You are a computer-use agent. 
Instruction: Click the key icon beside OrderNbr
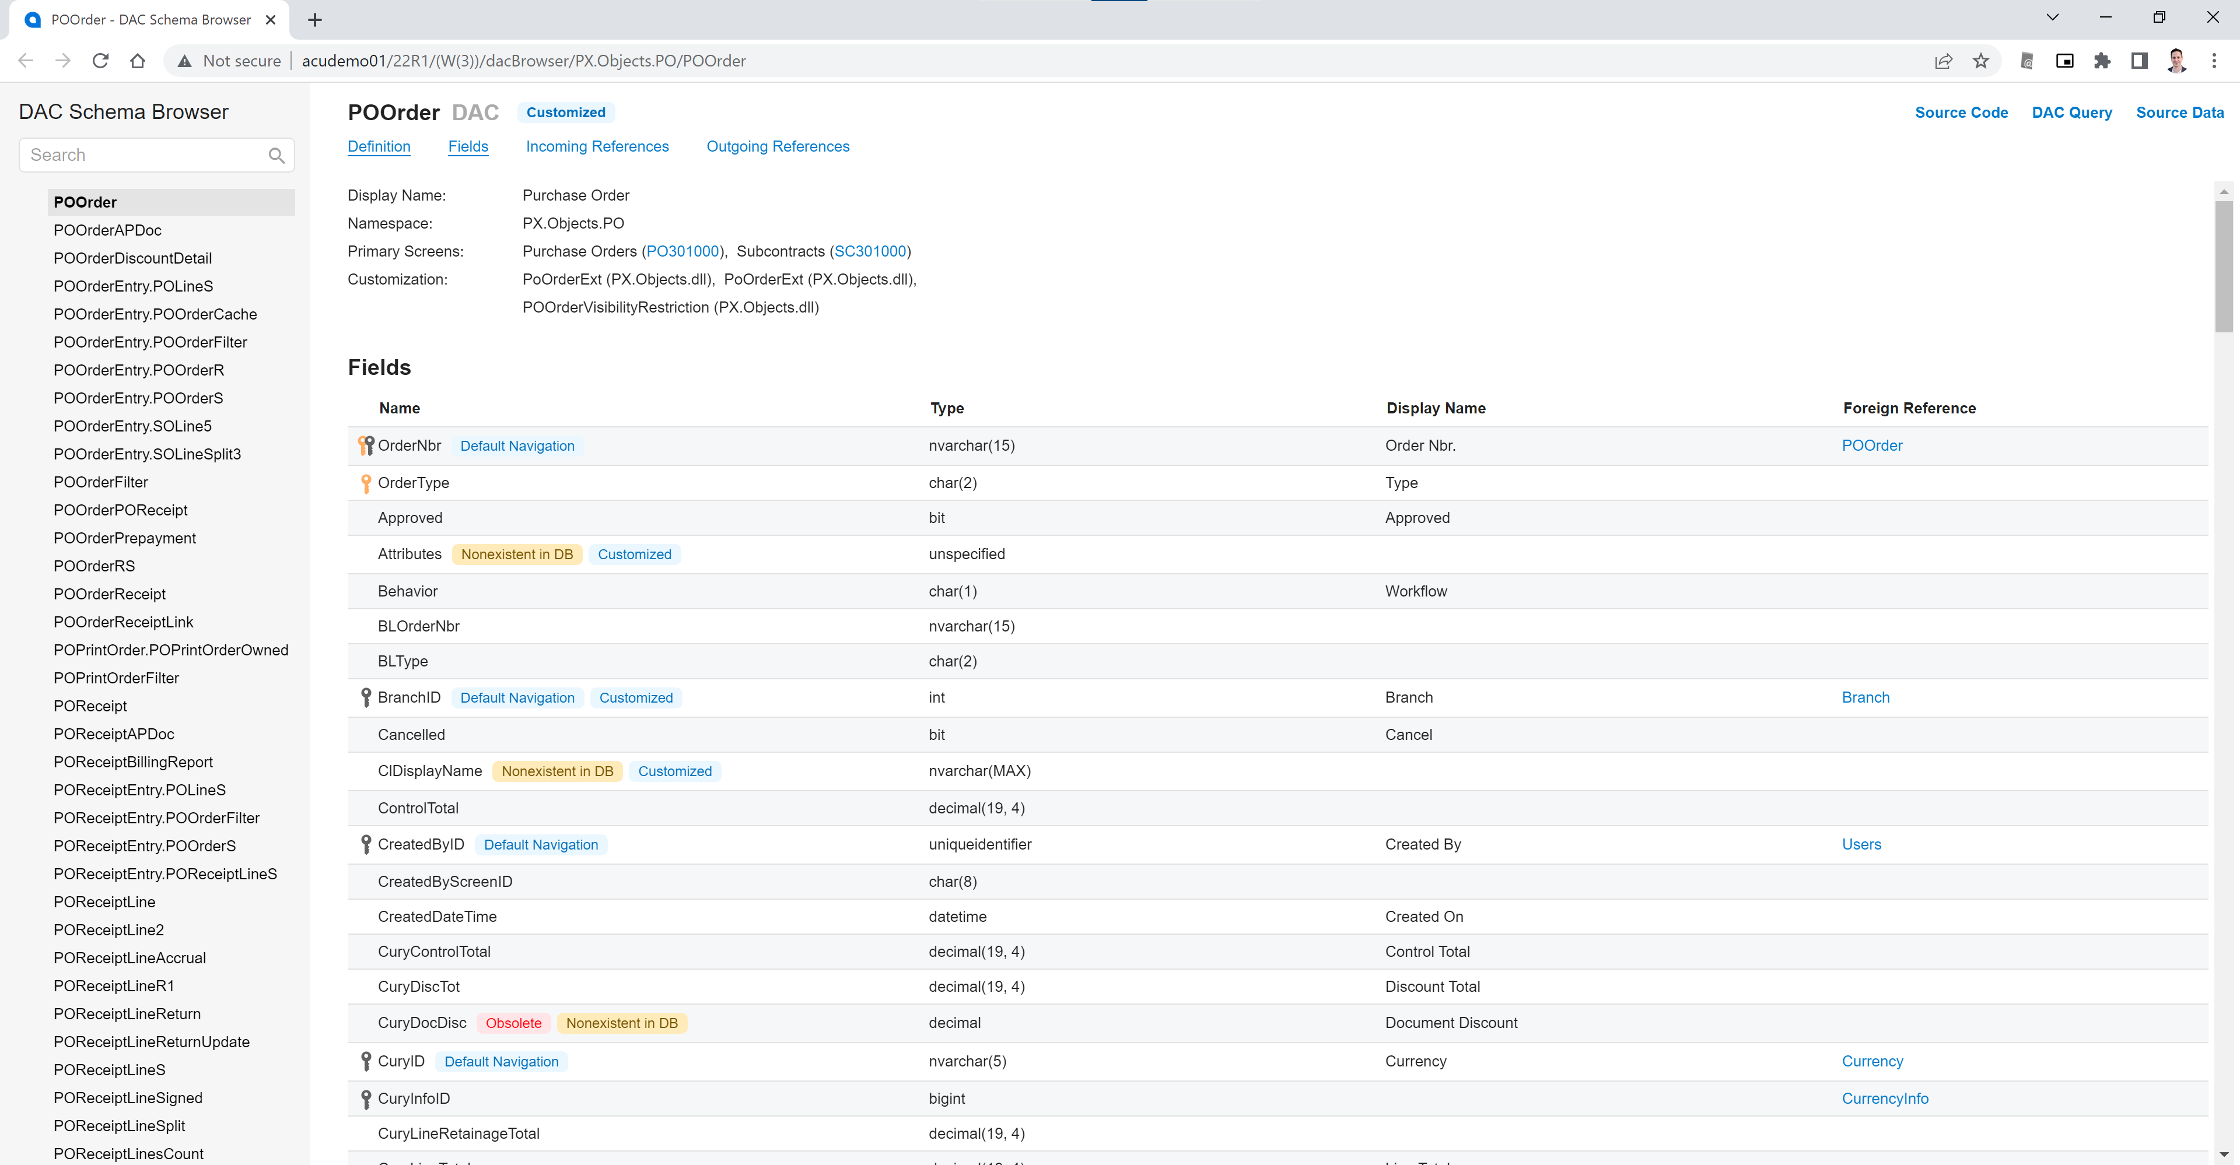click(x=366, y=446)
